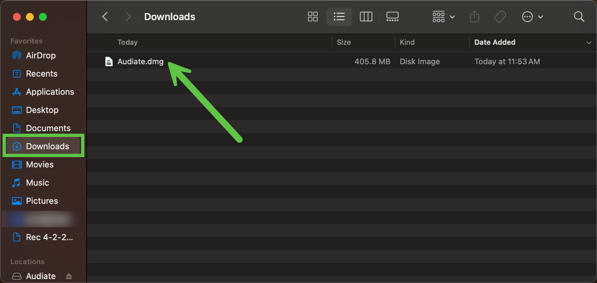This screenshot has width=597, height=283.
Task: Open the Audiate.dmg file
Action: pos(140,61)
